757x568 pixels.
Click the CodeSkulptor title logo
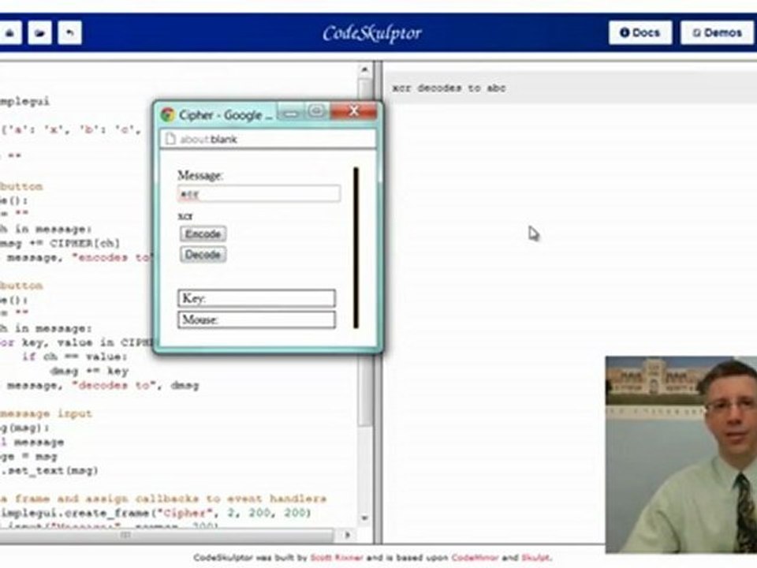point(372,33)
